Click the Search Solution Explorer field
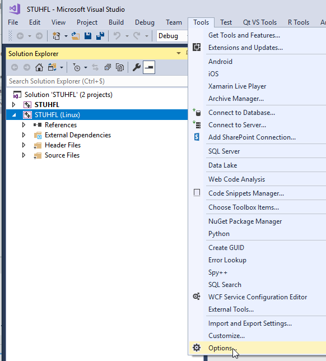Image resolution: width=326 pixels, height=361 pixels. click(x=97, y=81)
